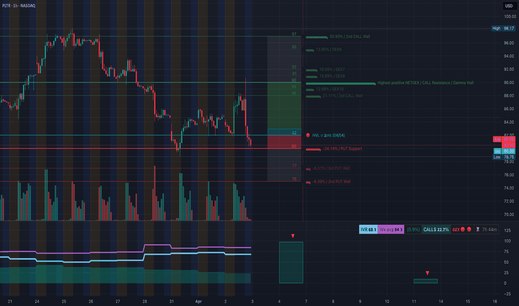Click the green 2nd CALL Wall bar

tap(317, 37)
